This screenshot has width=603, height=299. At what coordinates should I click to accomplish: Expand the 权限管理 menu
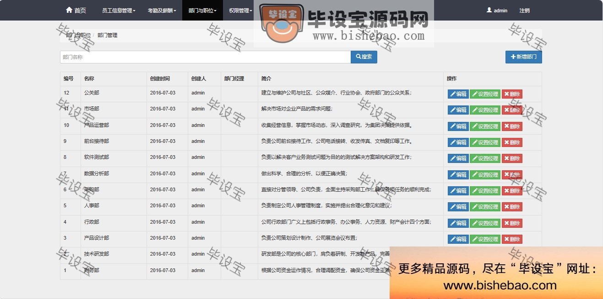[x=240, y=10]
